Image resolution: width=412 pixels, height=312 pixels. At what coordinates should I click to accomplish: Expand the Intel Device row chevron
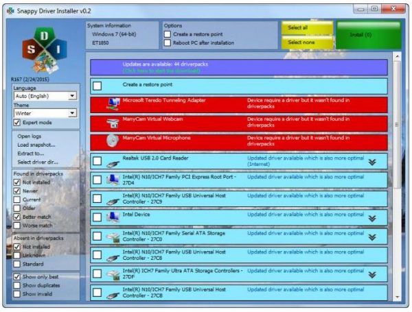pos(372,219)
